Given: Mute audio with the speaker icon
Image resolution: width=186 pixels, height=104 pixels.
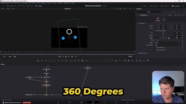Looking at the screenshot, I should (x=15, y=57).
